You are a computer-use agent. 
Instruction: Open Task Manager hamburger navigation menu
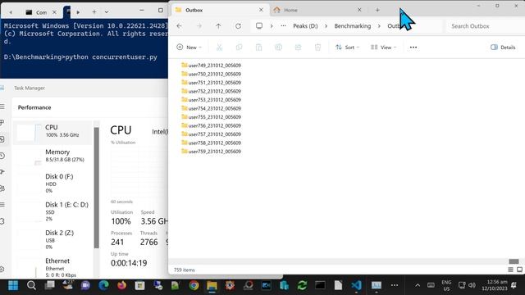pos(2,107)
